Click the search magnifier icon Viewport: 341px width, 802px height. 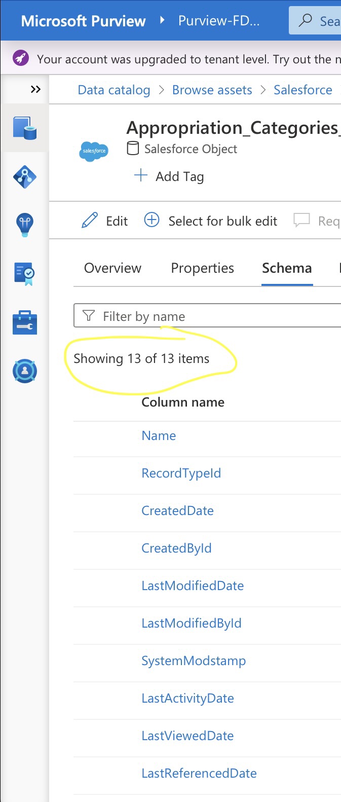[x=306, y=20]
